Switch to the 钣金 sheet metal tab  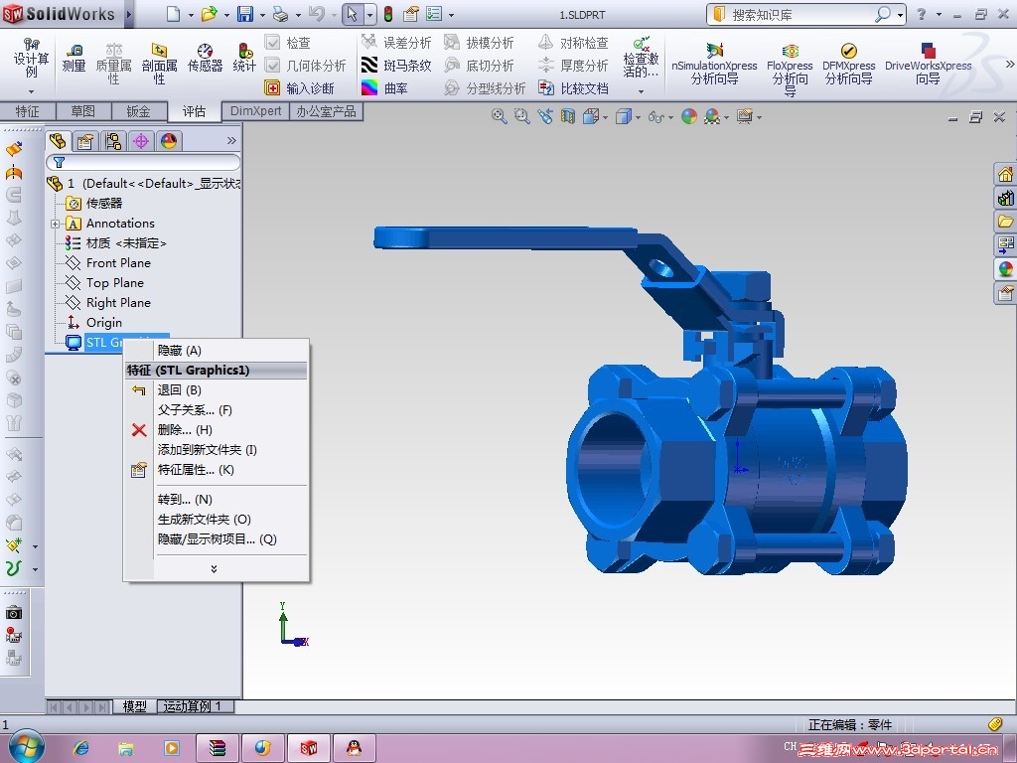(x=138, y=111)
